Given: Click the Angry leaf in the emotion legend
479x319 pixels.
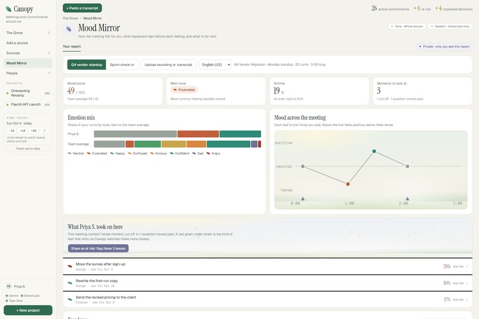Looking at the screenshot, I should pyautogui.click(x=208, y=153).
